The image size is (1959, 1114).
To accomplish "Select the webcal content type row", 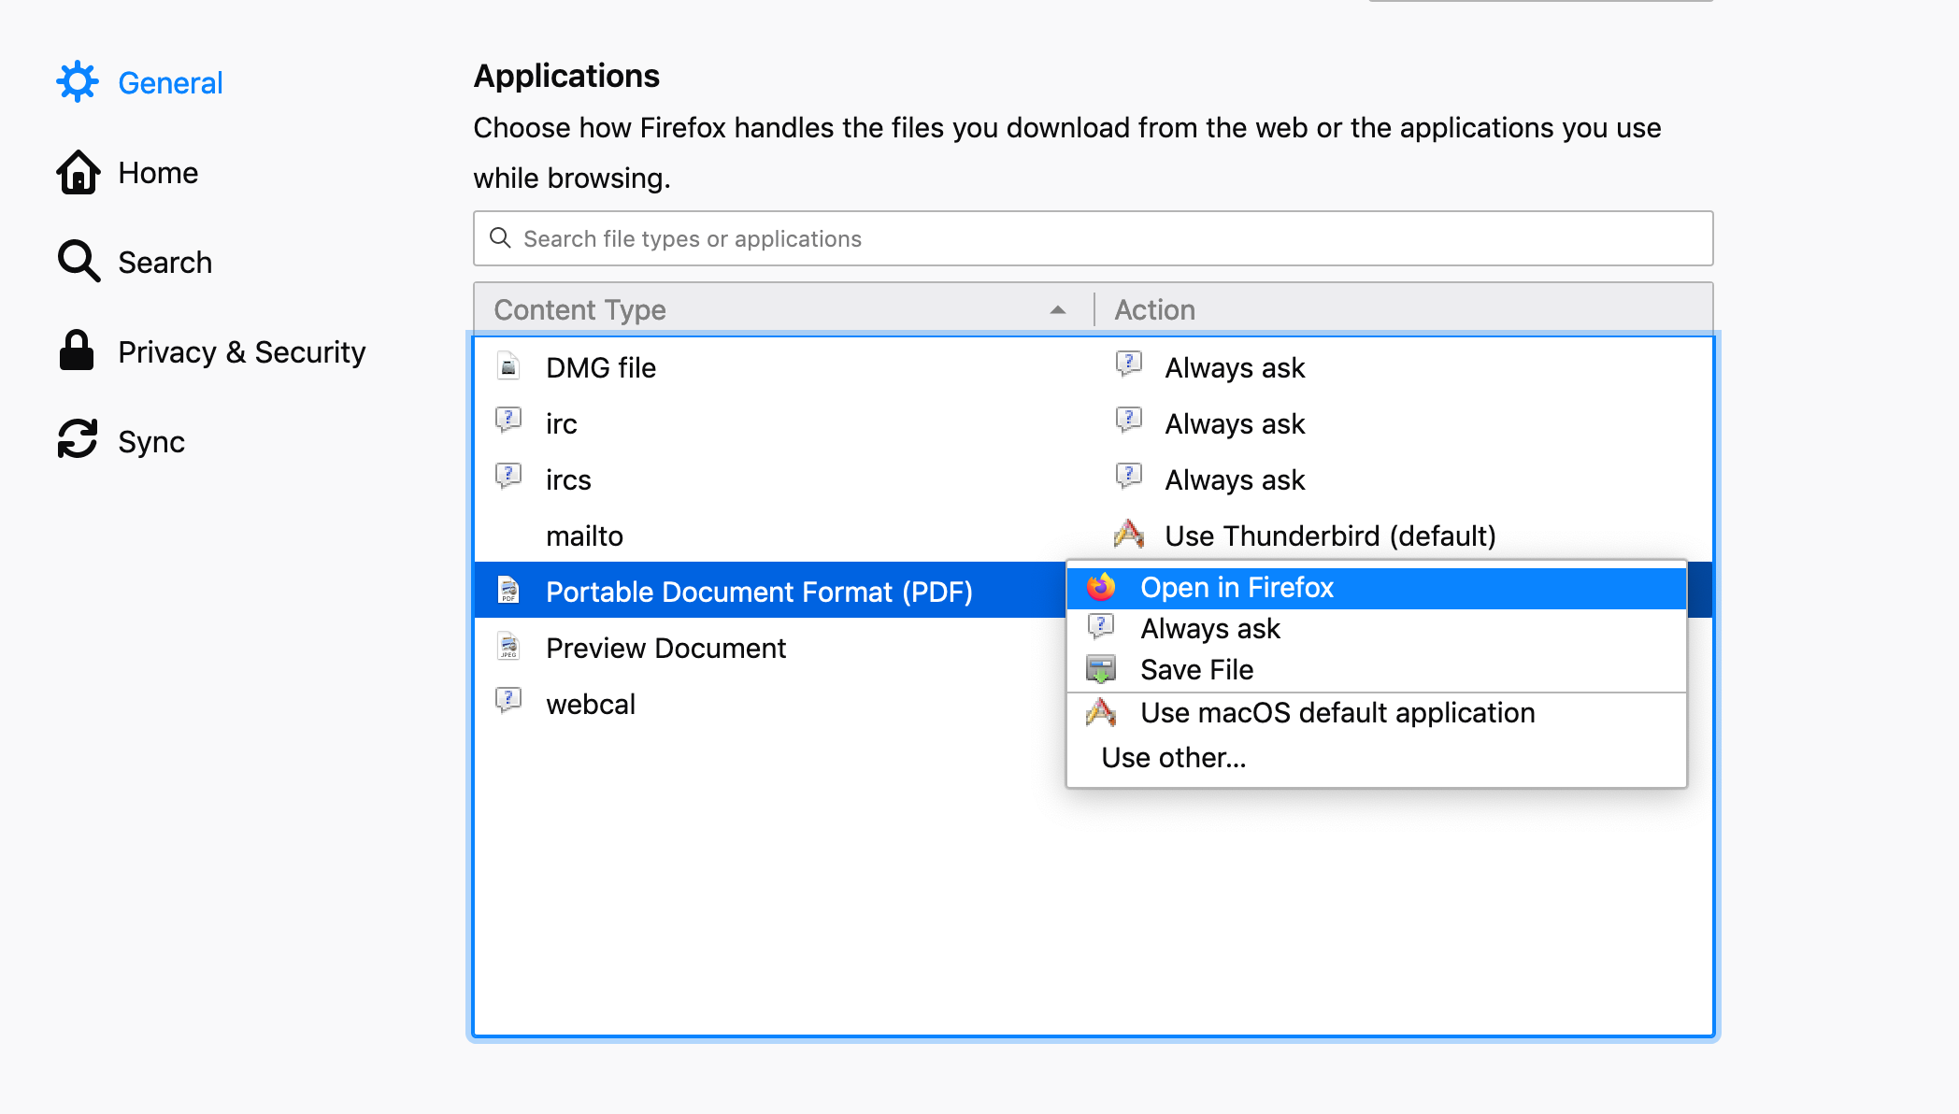I will (770, 704).
